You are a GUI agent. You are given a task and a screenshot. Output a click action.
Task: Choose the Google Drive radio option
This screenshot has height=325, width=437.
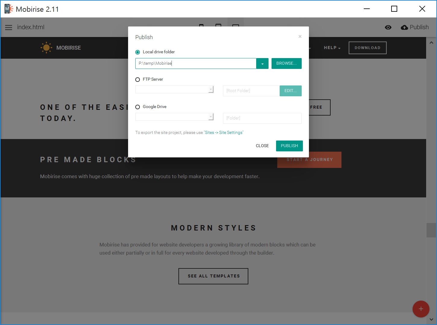pos(138,107)
